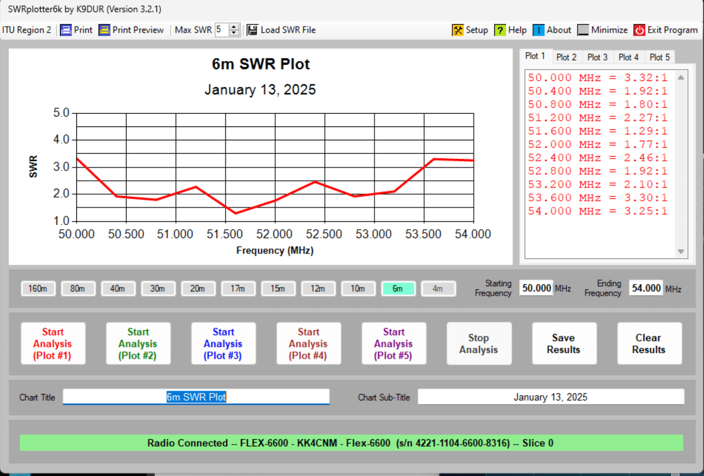Click the 6m SWR Plot chart heading
This screenshot has width=704, height=476.
pyautogui.click(x=261, y=64)
